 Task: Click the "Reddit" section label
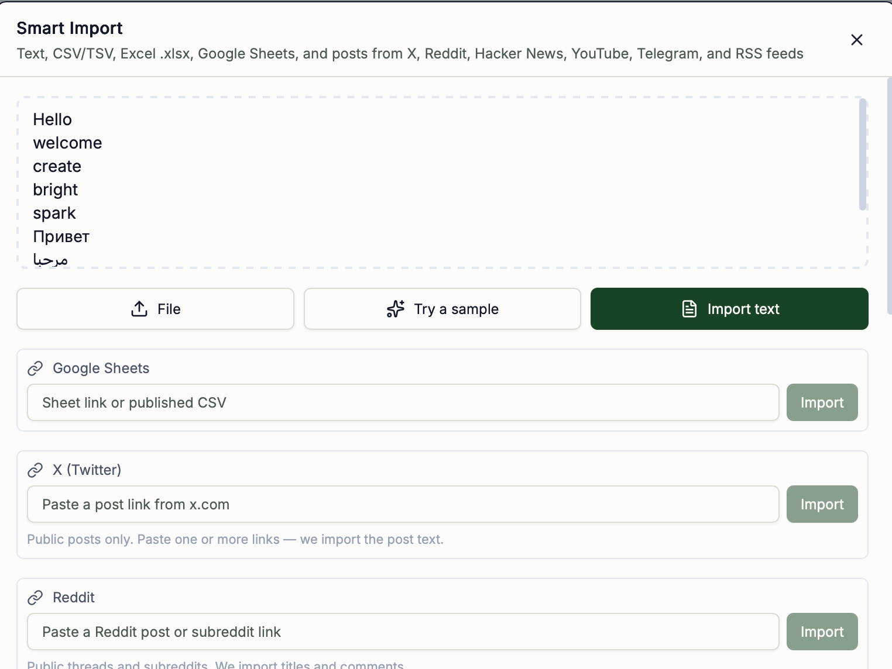[x=74, y=598]
